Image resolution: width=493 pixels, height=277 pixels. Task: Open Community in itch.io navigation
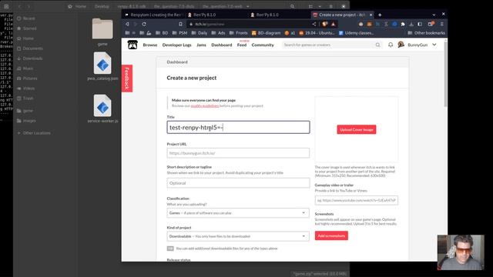click(263, 45)
